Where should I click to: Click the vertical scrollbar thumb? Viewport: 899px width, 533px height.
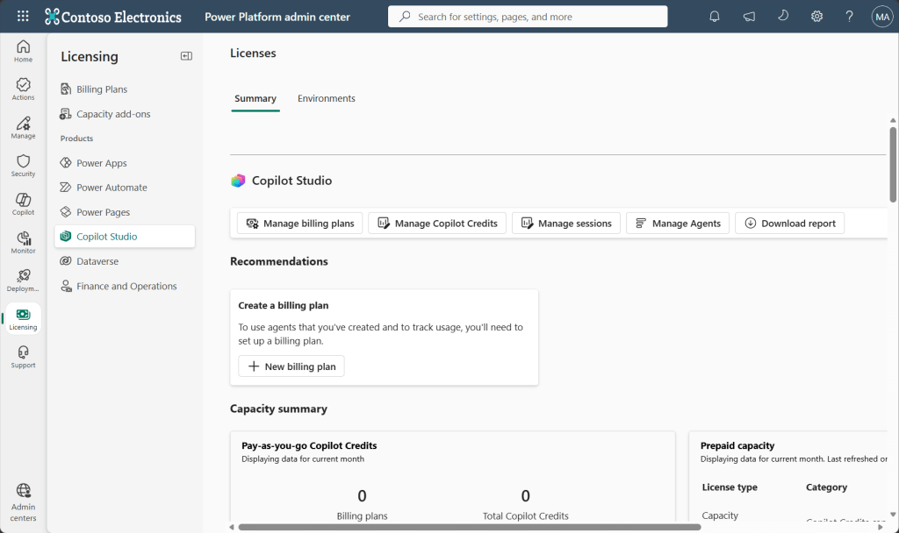click(893, 164)
